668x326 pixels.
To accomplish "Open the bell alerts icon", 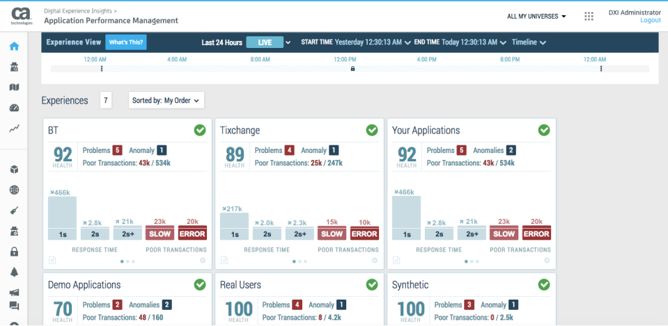I will click(x=14, y=272).
